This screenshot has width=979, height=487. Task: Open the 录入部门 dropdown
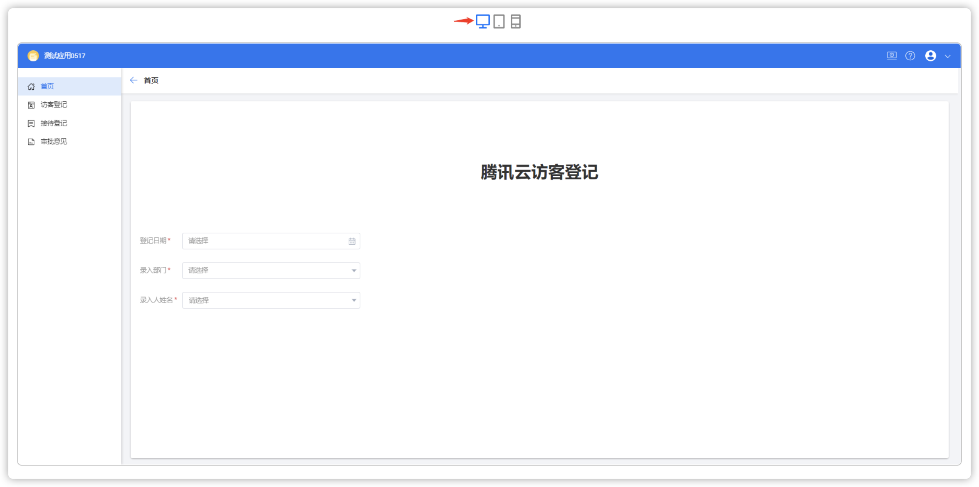[271, 271]
